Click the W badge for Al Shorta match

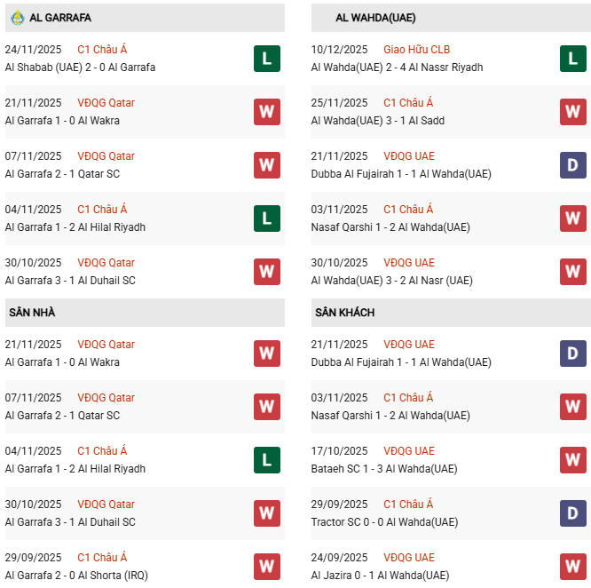click(266, 567)
